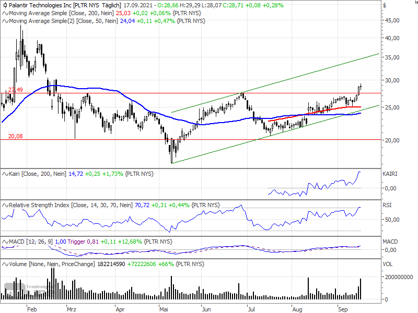Click the VOL axis title
This screenshot has width=418, height=313.
click(388, 264)
